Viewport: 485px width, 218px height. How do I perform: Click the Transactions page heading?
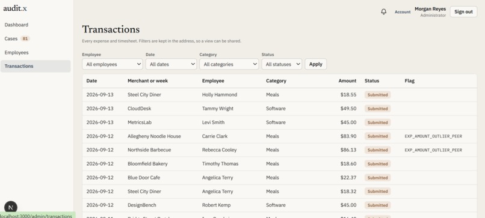coord(111,29)
